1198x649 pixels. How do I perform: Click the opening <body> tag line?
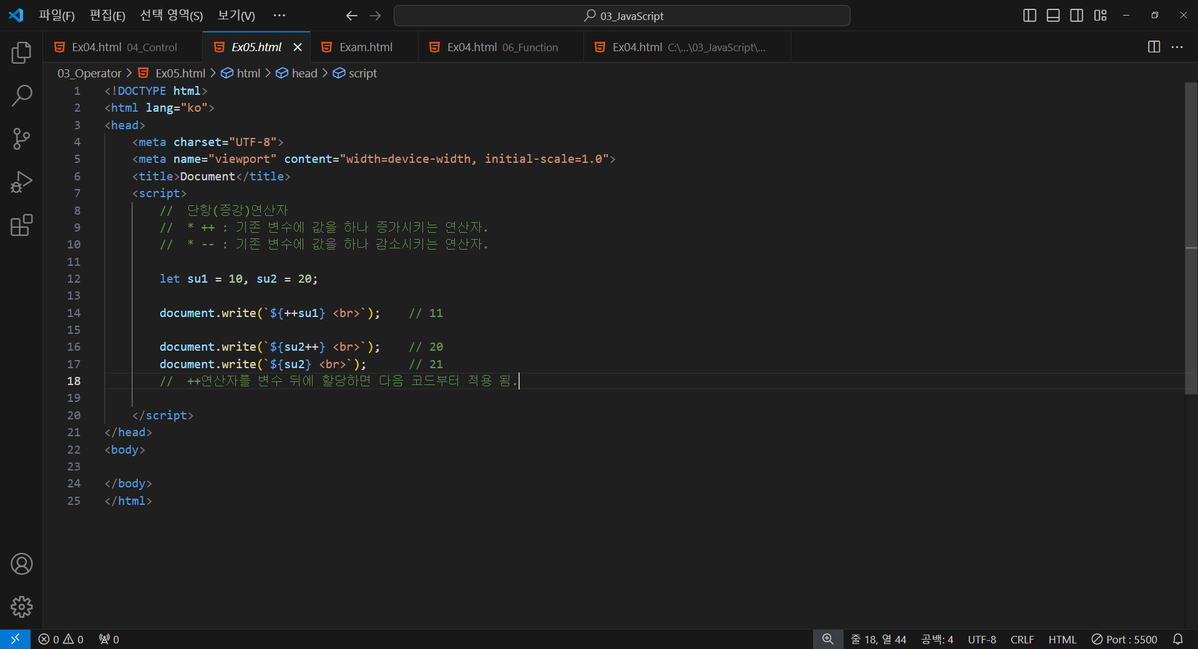[x=125, y=450]
